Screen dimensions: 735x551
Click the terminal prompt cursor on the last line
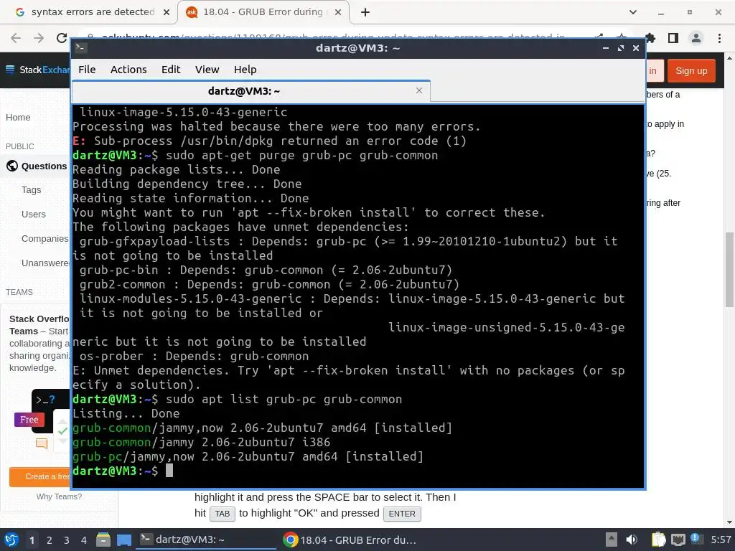point(169,471)
